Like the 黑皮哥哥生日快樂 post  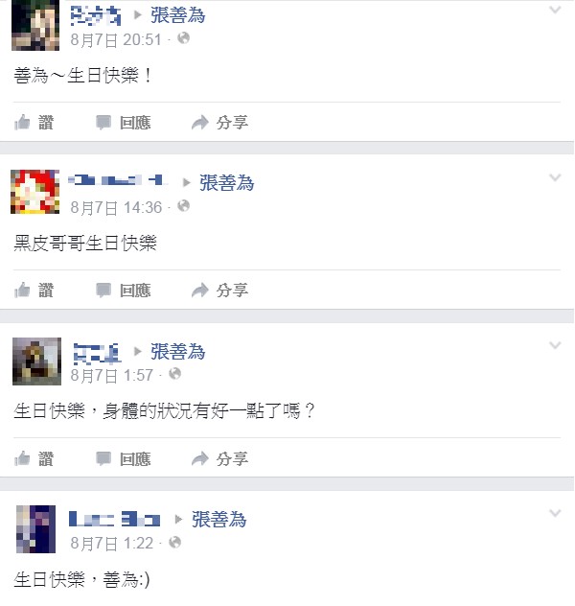point(34,291)
